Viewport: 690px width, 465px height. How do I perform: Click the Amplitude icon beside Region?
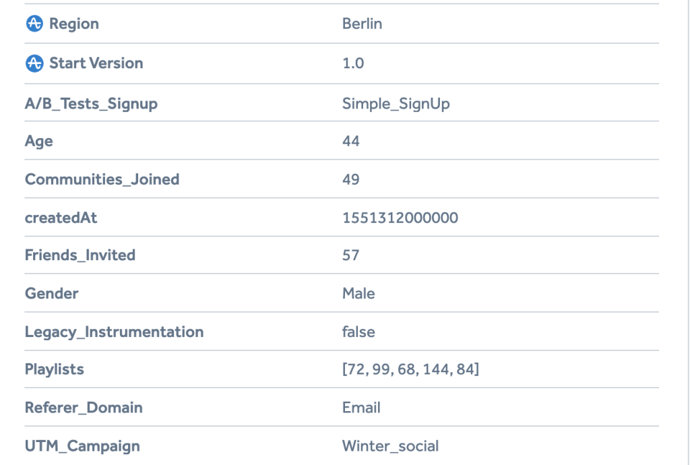(x=34, y=24)
